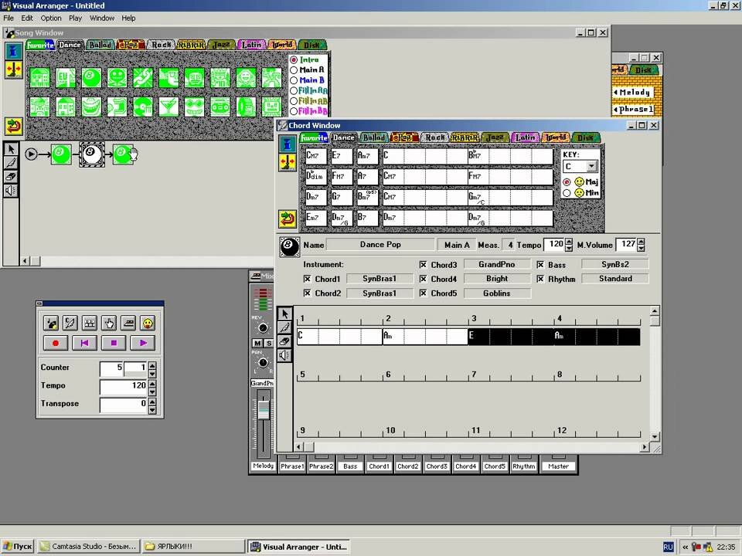Viewport: 742px width, 556px height.
Task: Select the Min key radio button
Action: coord(567,193)
